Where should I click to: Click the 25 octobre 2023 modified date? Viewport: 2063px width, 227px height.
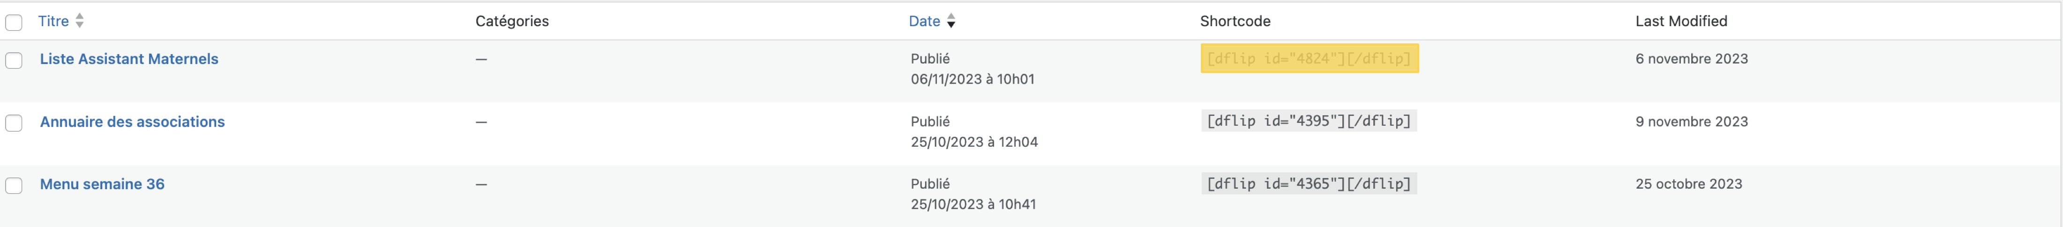(x=1688, y=184)
